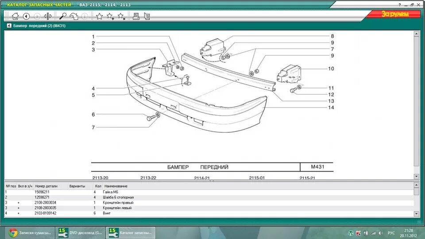Open the help question mark button
The image size is (425, 239).
399,5
